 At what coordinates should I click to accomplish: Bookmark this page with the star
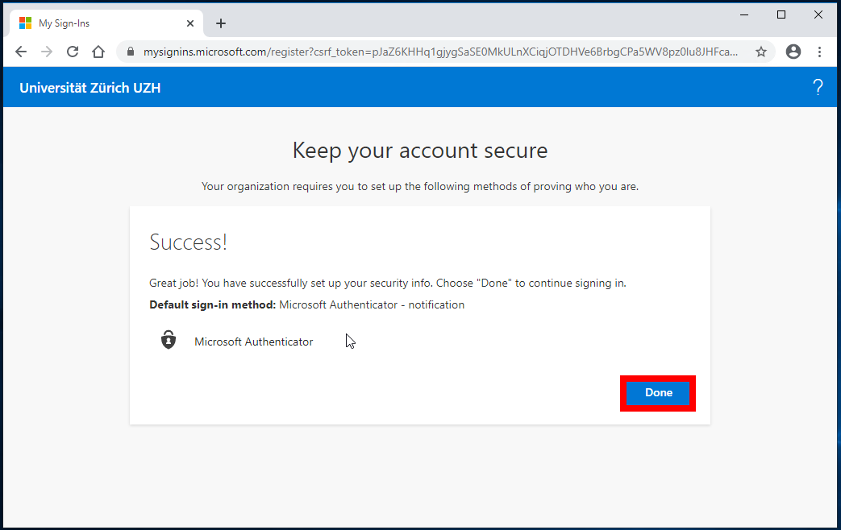point(760,52)
